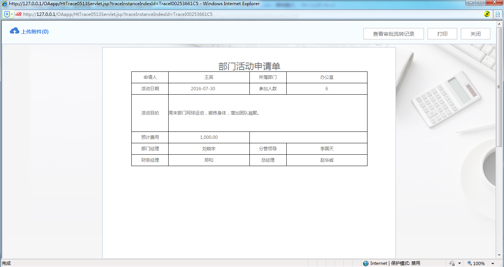Click the department manager name 刘晓宇

209,149
